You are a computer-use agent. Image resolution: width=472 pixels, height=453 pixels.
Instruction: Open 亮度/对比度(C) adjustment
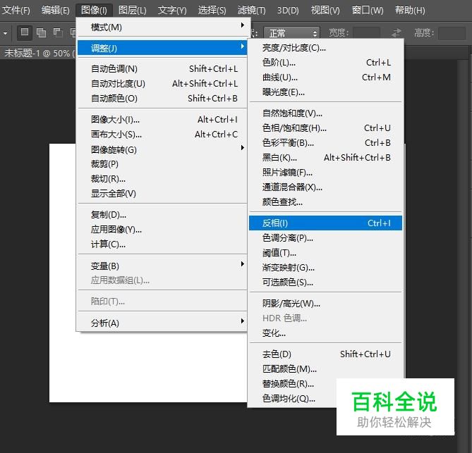[325, 48]
